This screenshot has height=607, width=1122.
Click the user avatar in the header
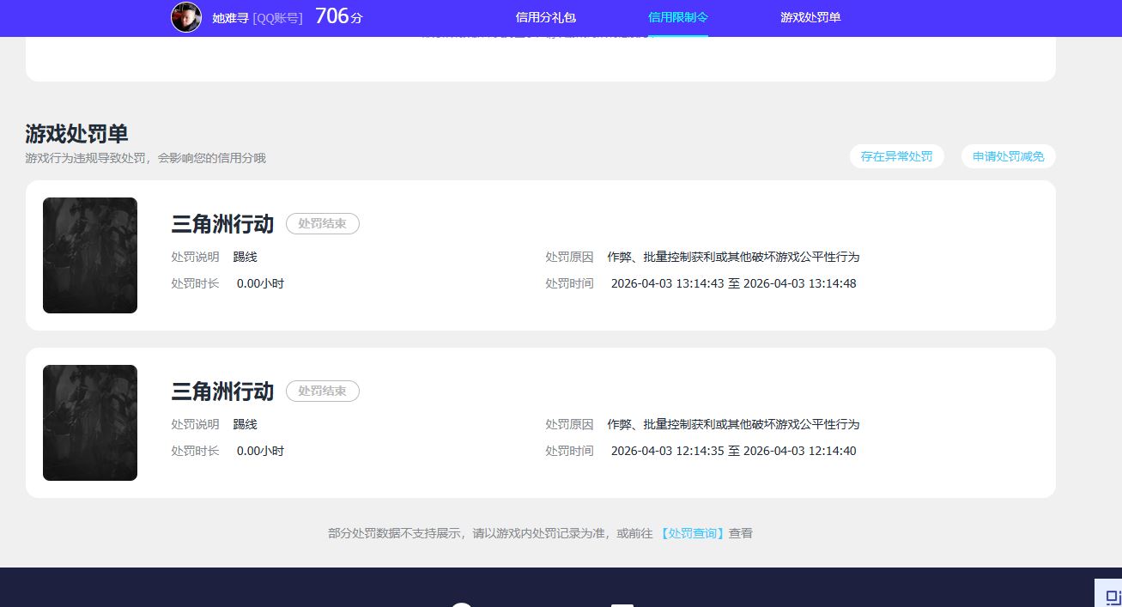coord(186,17)
